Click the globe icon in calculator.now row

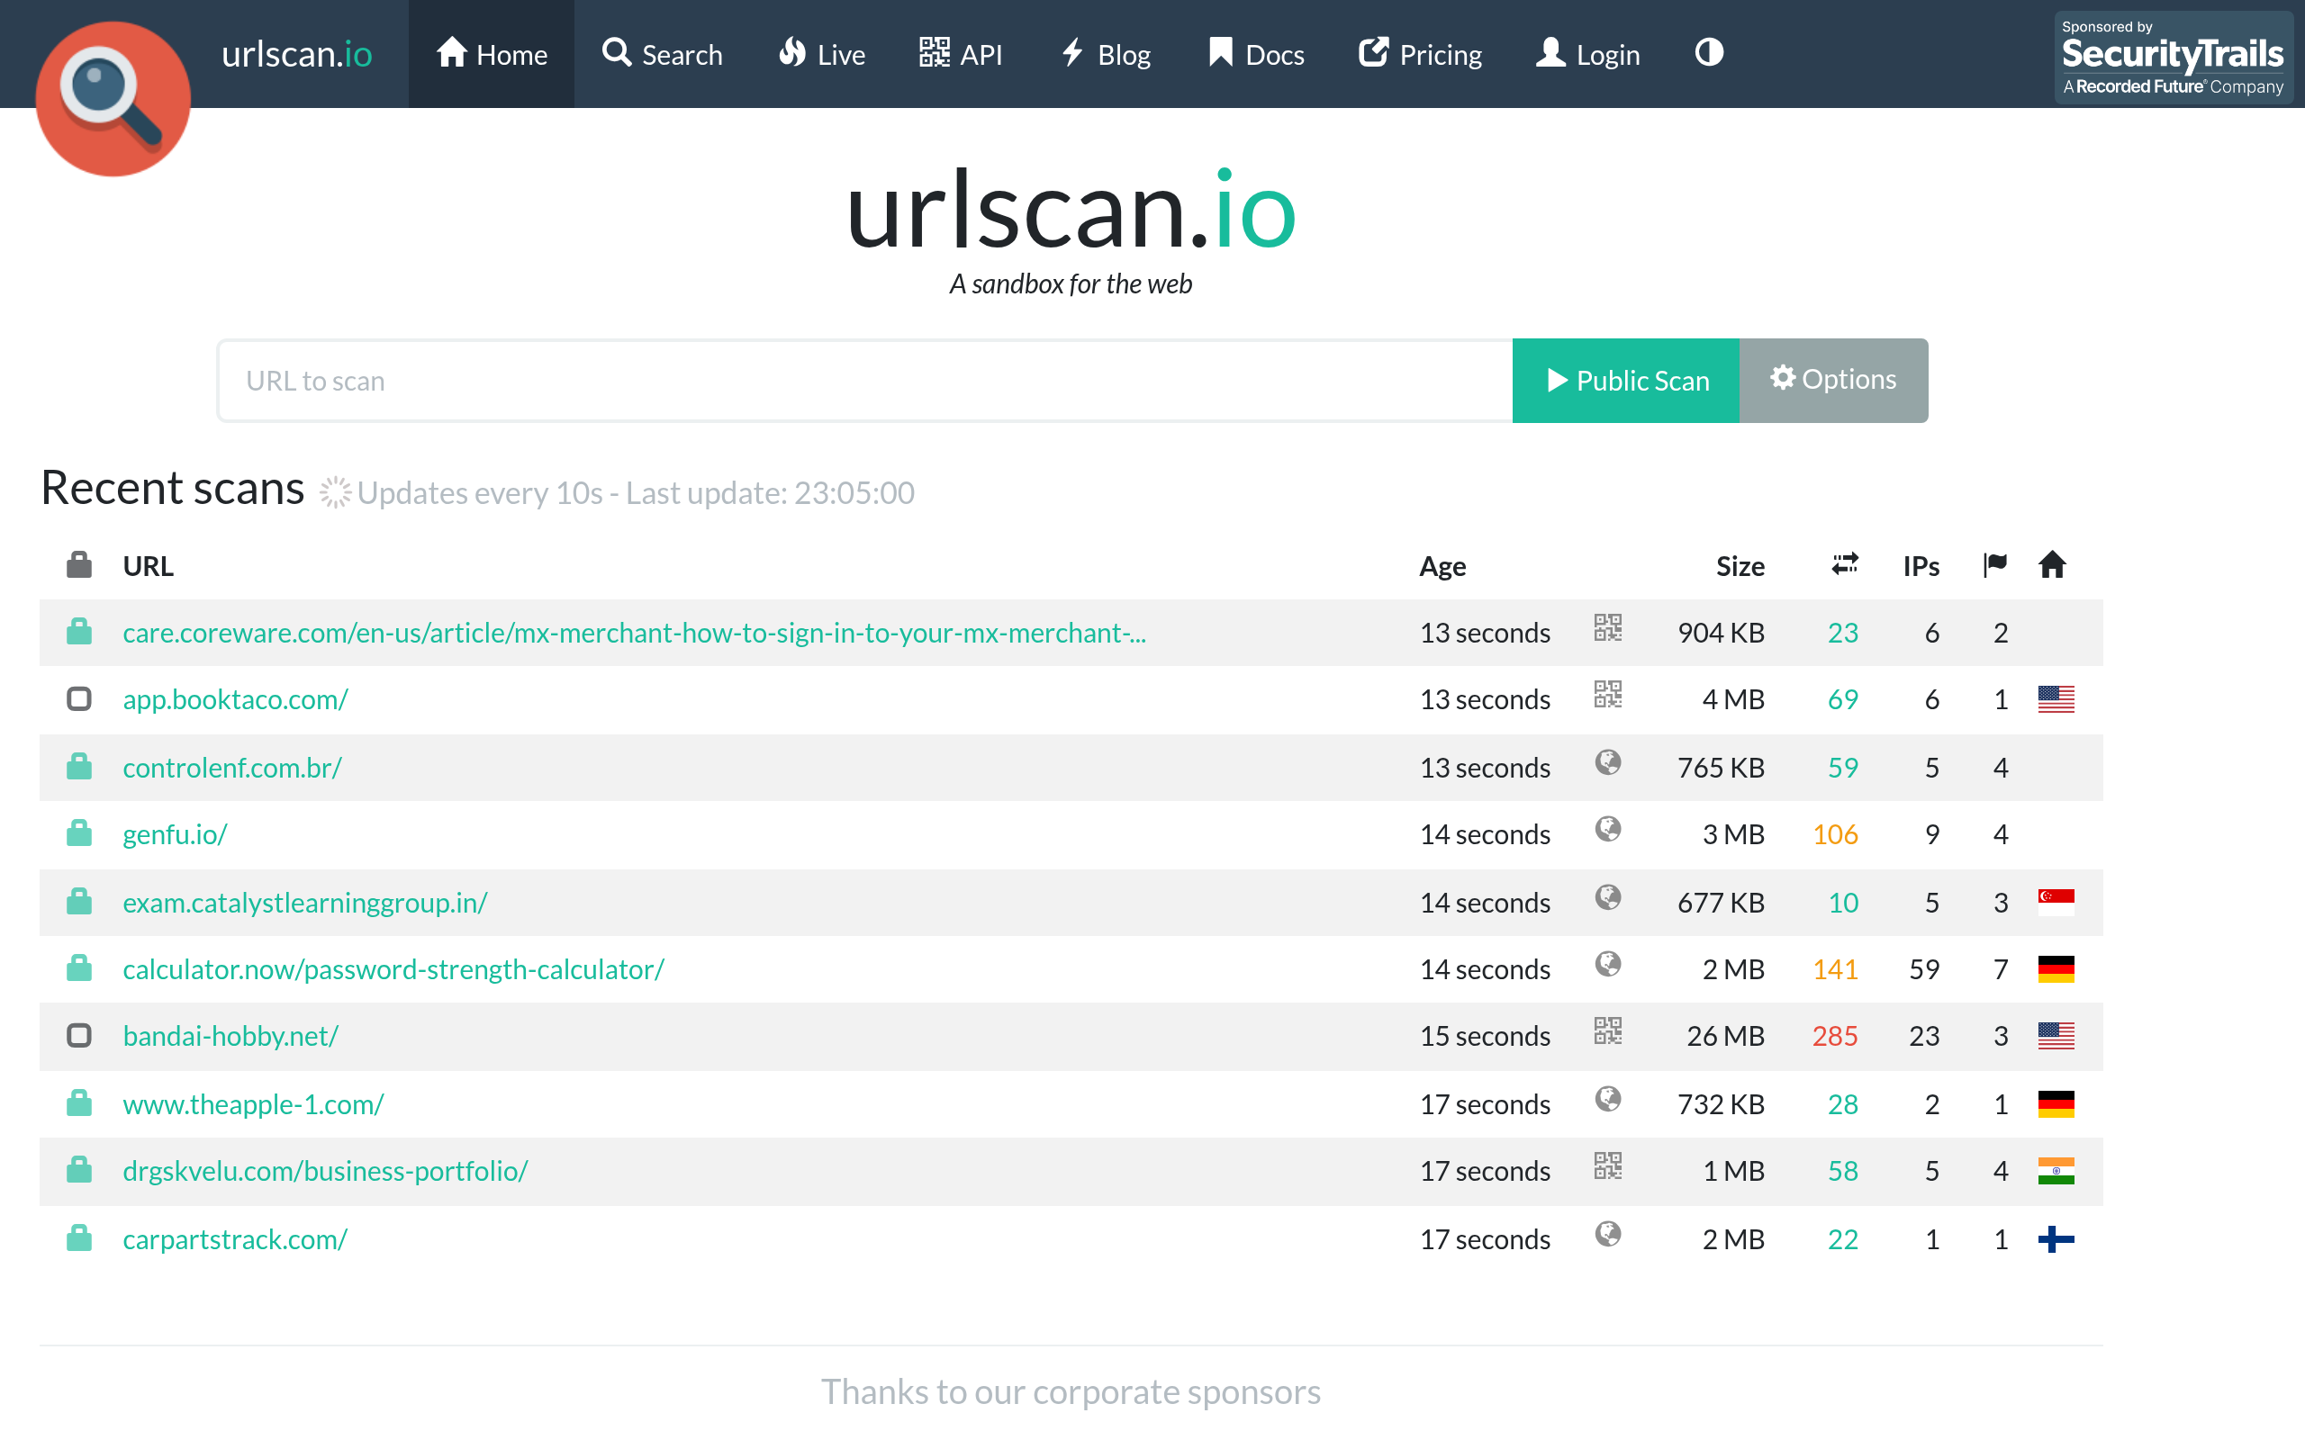1608,964
